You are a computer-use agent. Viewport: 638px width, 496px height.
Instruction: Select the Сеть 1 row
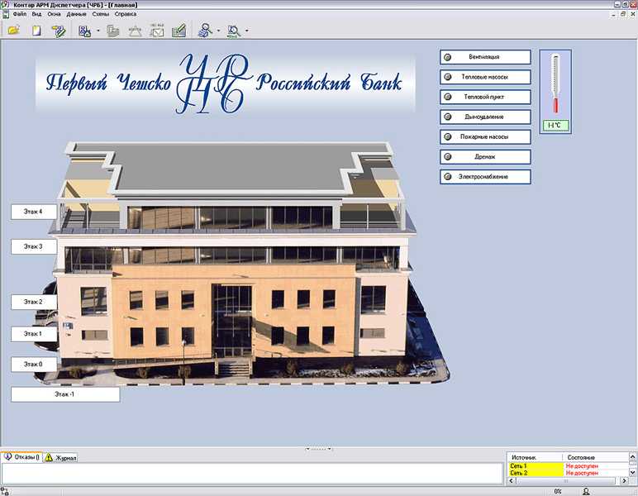pyautogui.click(x=568, y=466)
